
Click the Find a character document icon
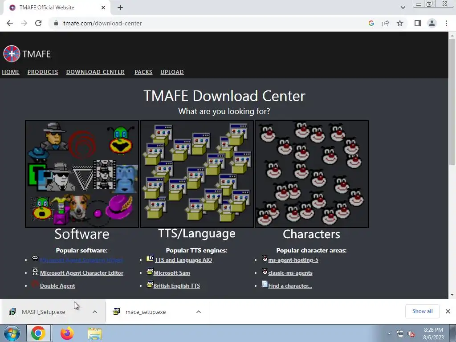tap(265, 284)
